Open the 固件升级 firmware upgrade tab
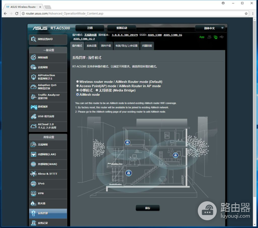This screenshot has width=258, height=228. tap(106, 46)
